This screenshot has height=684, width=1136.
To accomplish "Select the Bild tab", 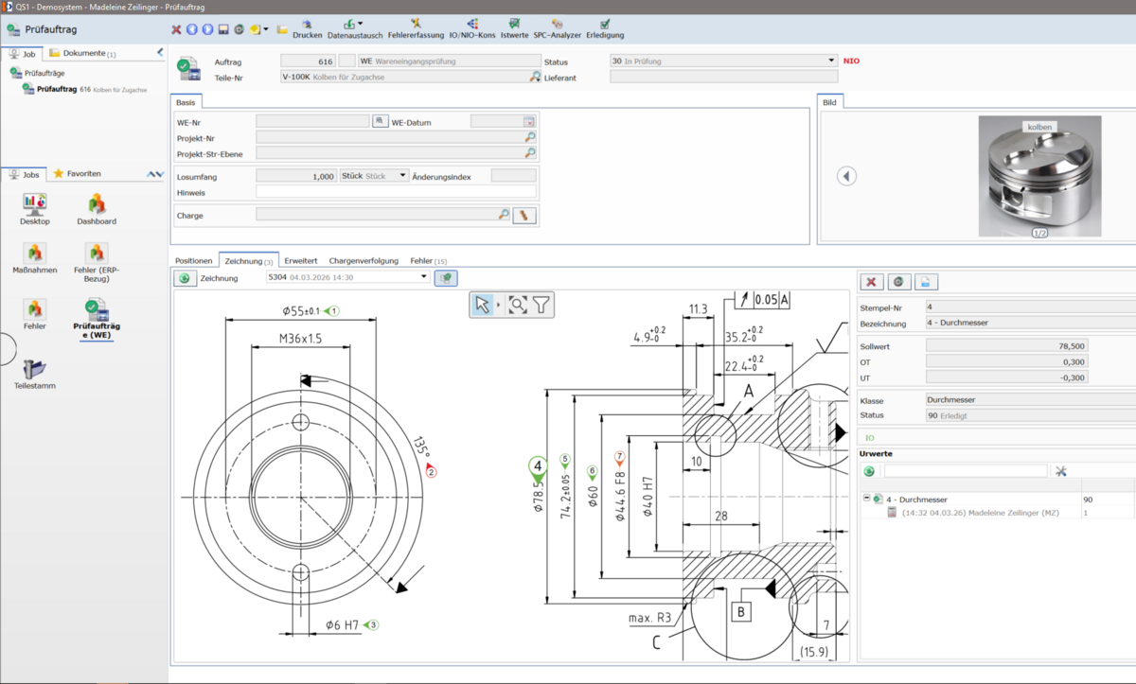I will click(x=830, y=101).
